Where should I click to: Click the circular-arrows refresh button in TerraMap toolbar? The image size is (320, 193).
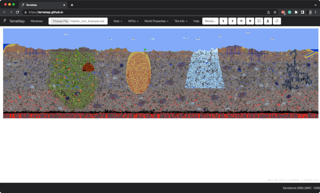pyautogui.click(x=277, y=21)
